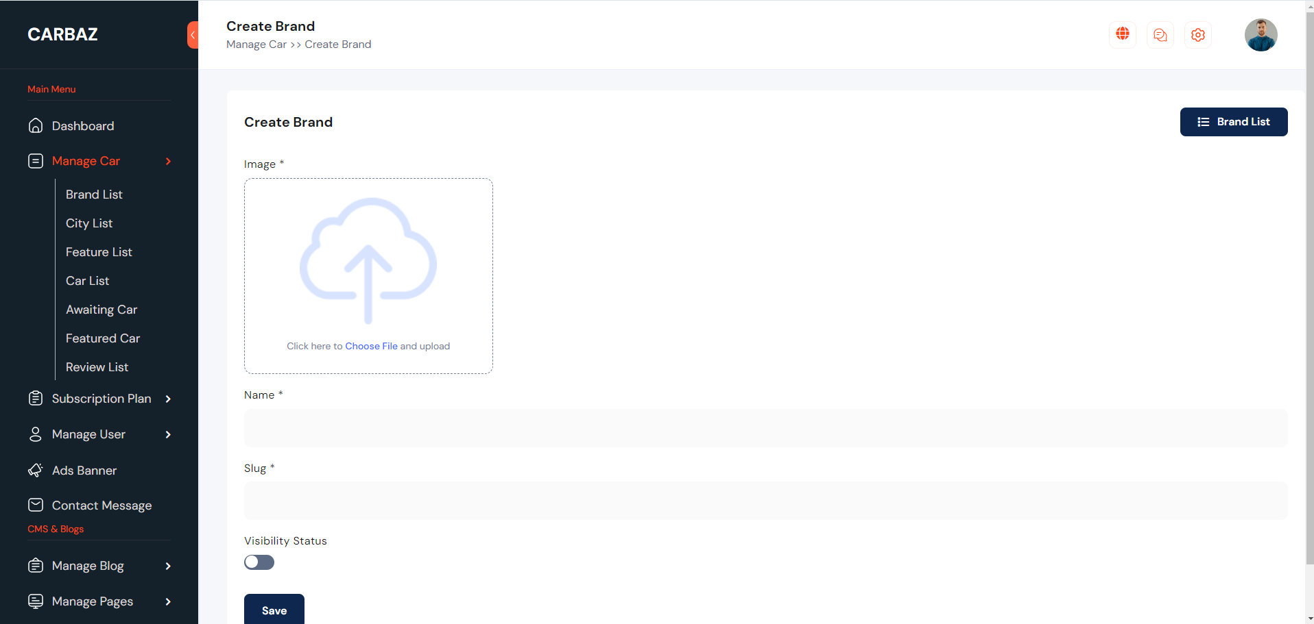
Task: Expand the Manage Blog menu
Action: [x=168, y=566]
